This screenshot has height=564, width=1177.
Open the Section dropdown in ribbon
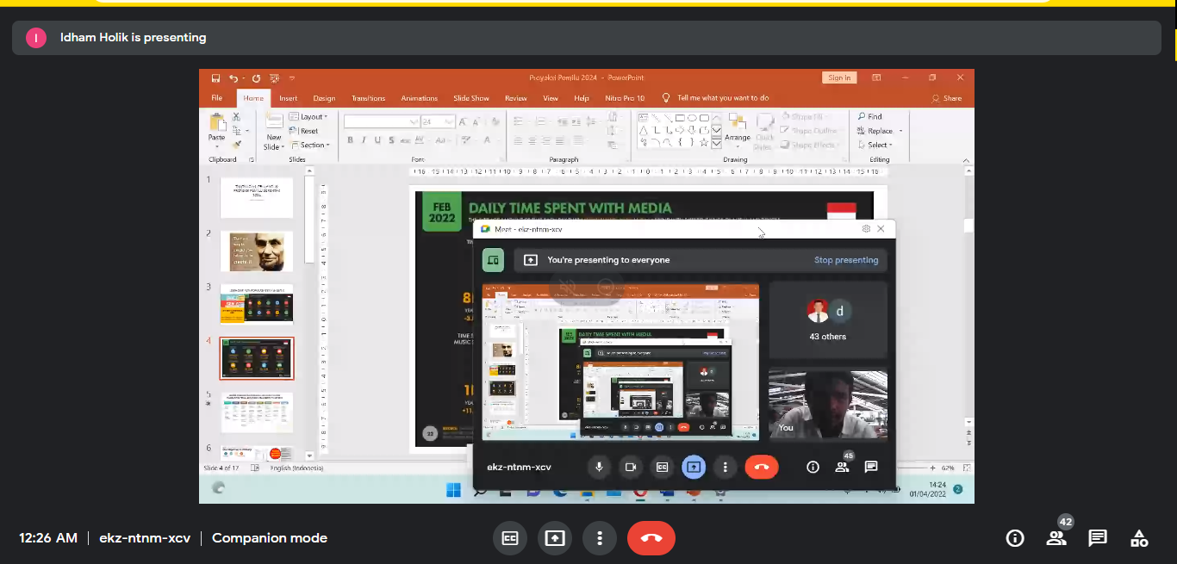[x=311, y=146]
